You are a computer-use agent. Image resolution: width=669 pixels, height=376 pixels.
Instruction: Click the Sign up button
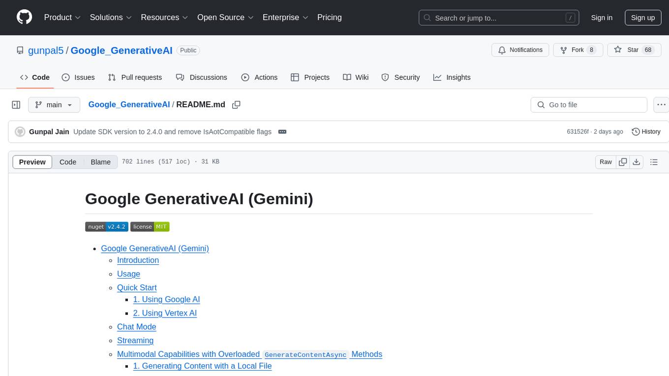click(x=643, y=18)
